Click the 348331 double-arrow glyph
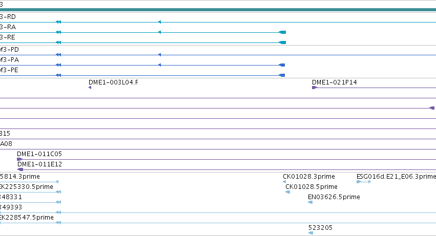This screenshot has width=436, height=236. point(58,202)
